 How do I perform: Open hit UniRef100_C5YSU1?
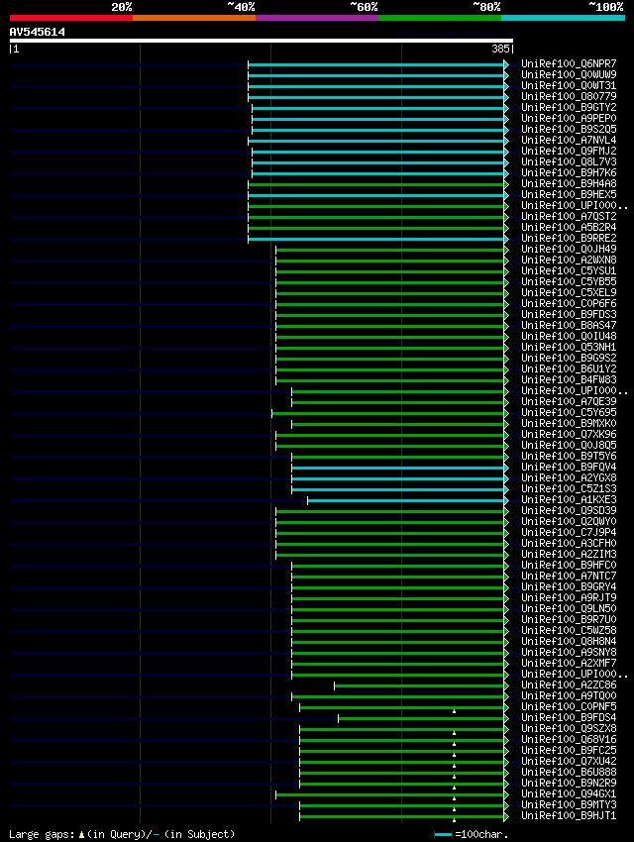coord(569,270)
